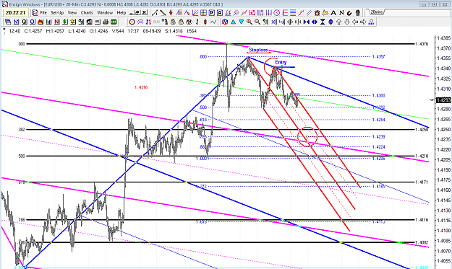Click the 1.4239 Fibonacci level label
This screenshot has width=452, height=269.
click(378, 136)
